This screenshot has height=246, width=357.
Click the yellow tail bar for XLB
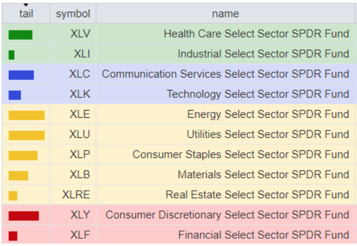[x=18, y=175]
